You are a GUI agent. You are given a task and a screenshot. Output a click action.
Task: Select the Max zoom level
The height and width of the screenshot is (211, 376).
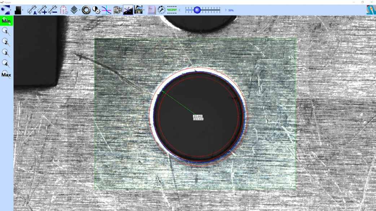[x=6, y=75]
